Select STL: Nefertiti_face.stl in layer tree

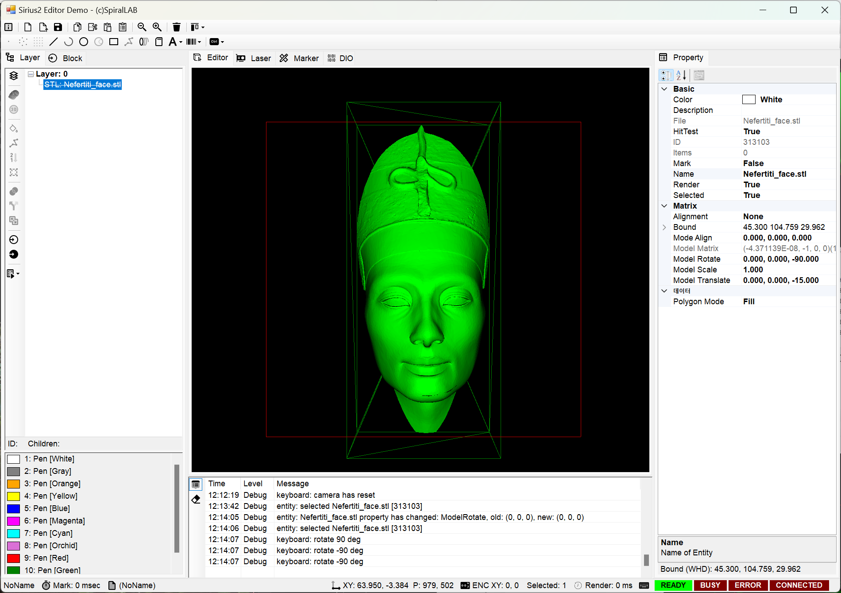pyautogui.click(x=82, y=85)
